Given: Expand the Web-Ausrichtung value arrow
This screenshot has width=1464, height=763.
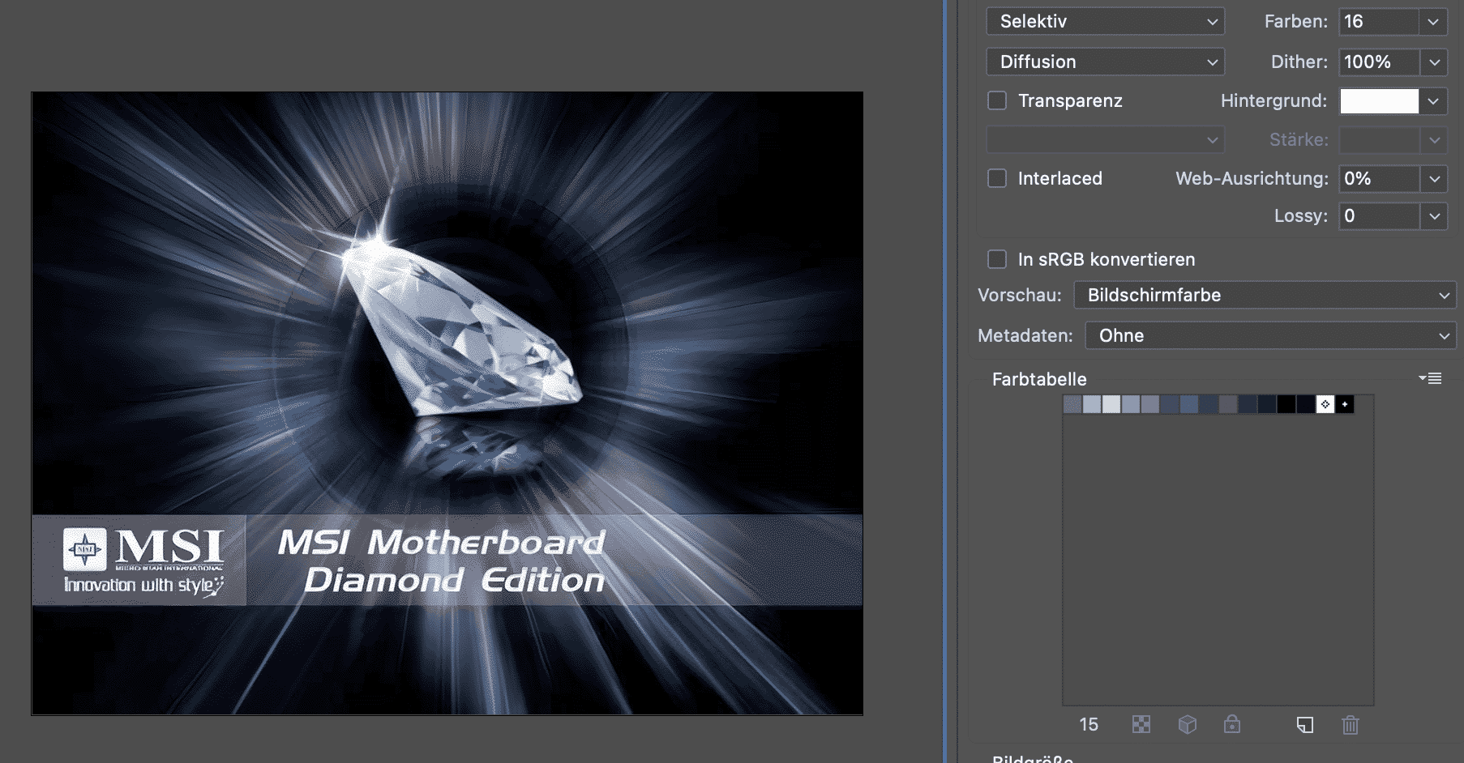Looking at the screenshot, I should (x=1433, y=178).
